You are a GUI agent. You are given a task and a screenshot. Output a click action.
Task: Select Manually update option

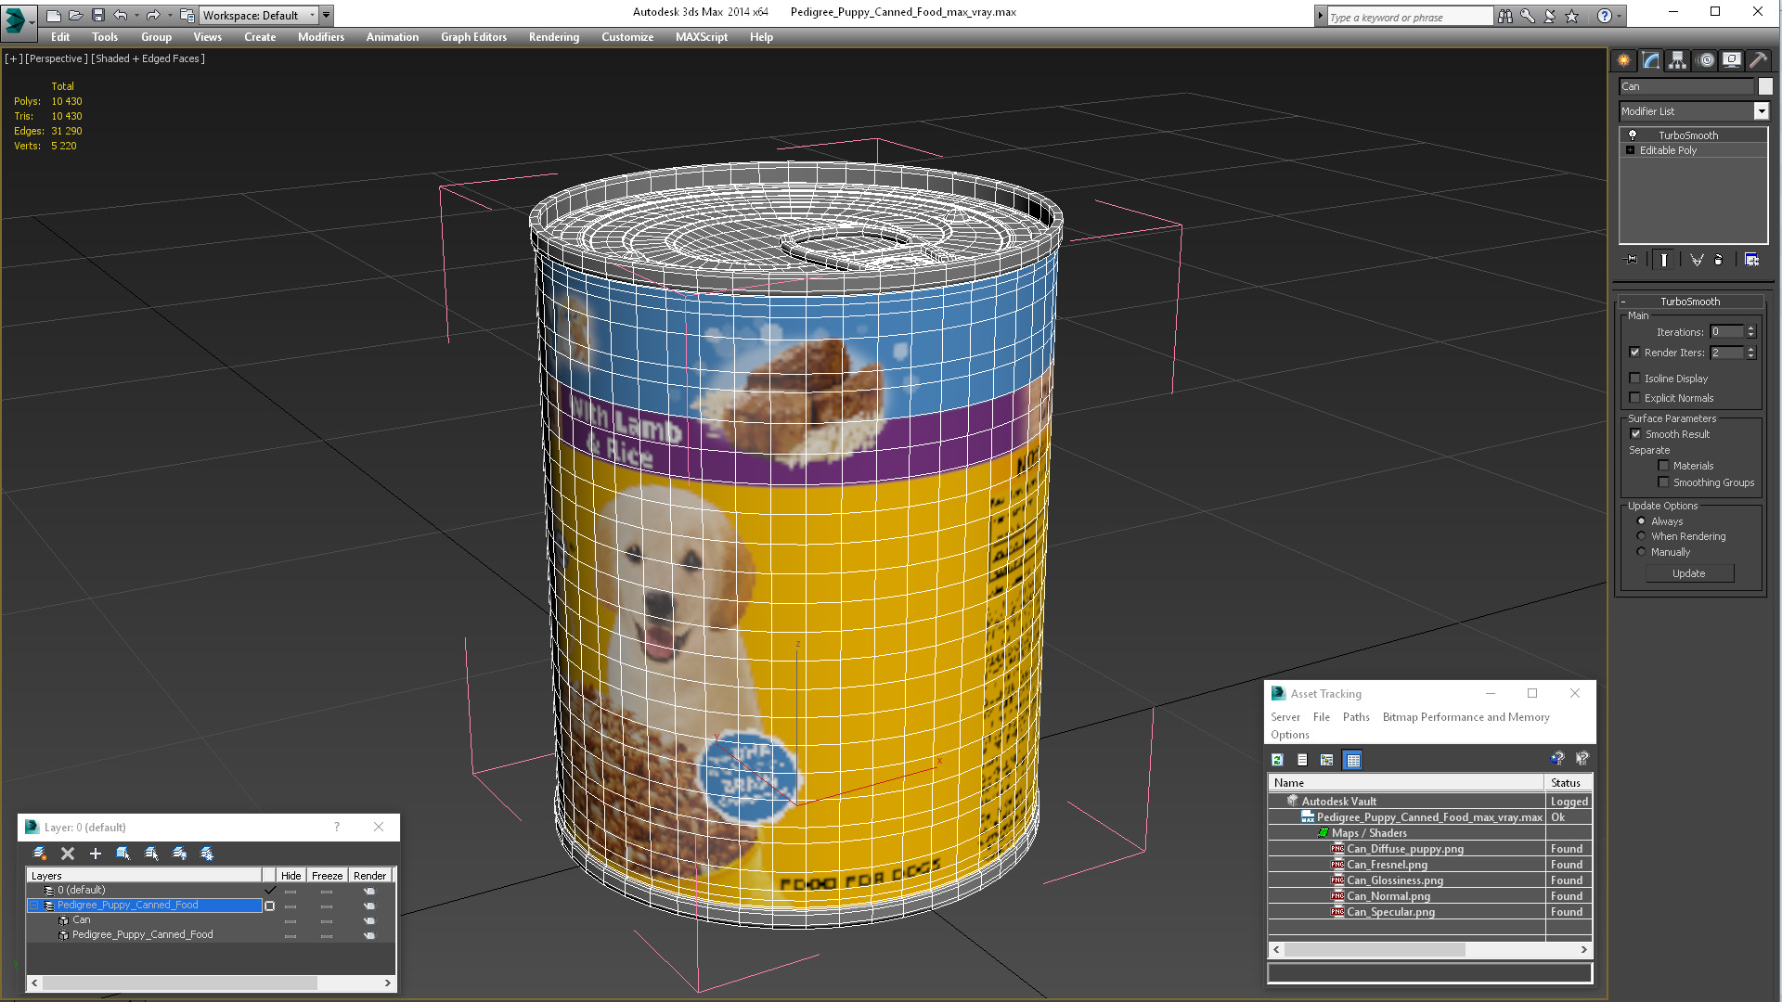coord(1641,552)
